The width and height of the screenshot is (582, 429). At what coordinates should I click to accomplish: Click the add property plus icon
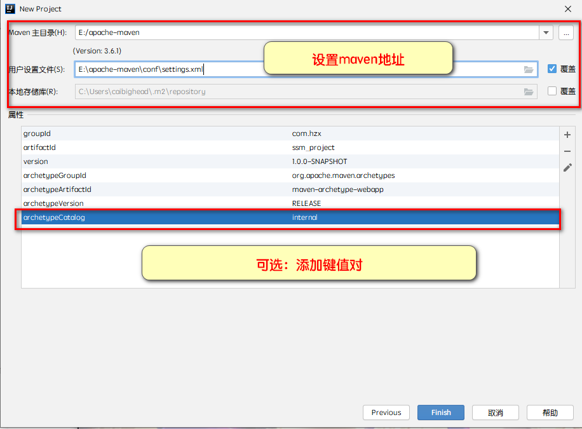(x=567, y=135)
